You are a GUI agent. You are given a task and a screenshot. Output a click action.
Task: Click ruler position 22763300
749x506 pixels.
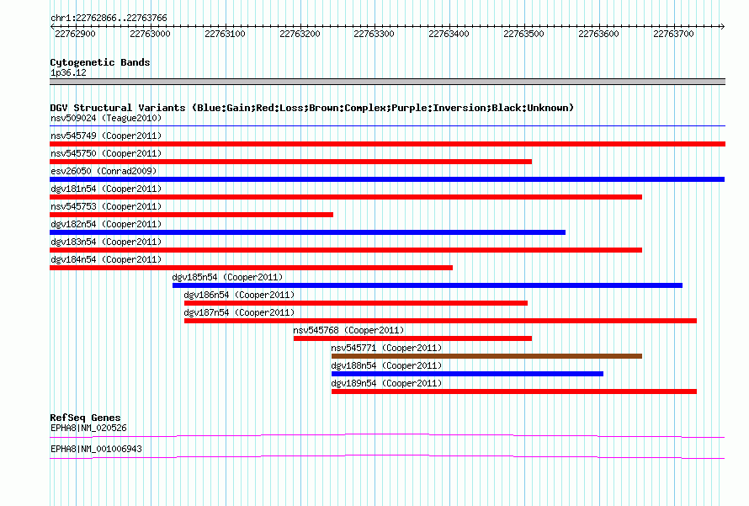pyautogui.click(x=374, y=34)
